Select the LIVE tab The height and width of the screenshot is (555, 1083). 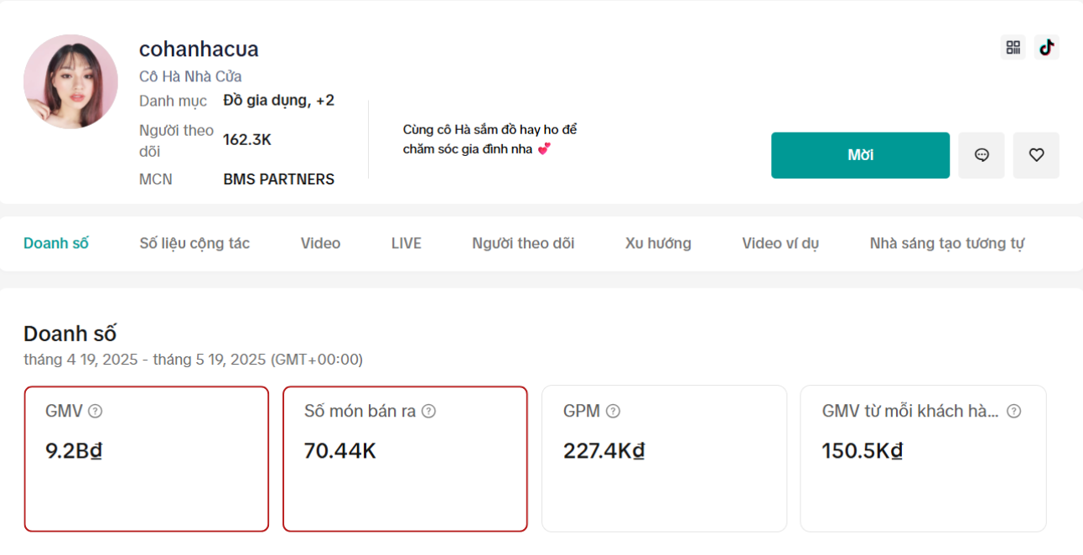[406, 243]
